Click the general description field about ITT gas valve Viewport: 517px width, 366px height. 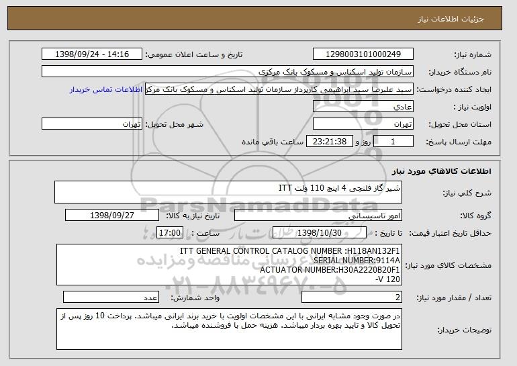(x=228, y=192)
